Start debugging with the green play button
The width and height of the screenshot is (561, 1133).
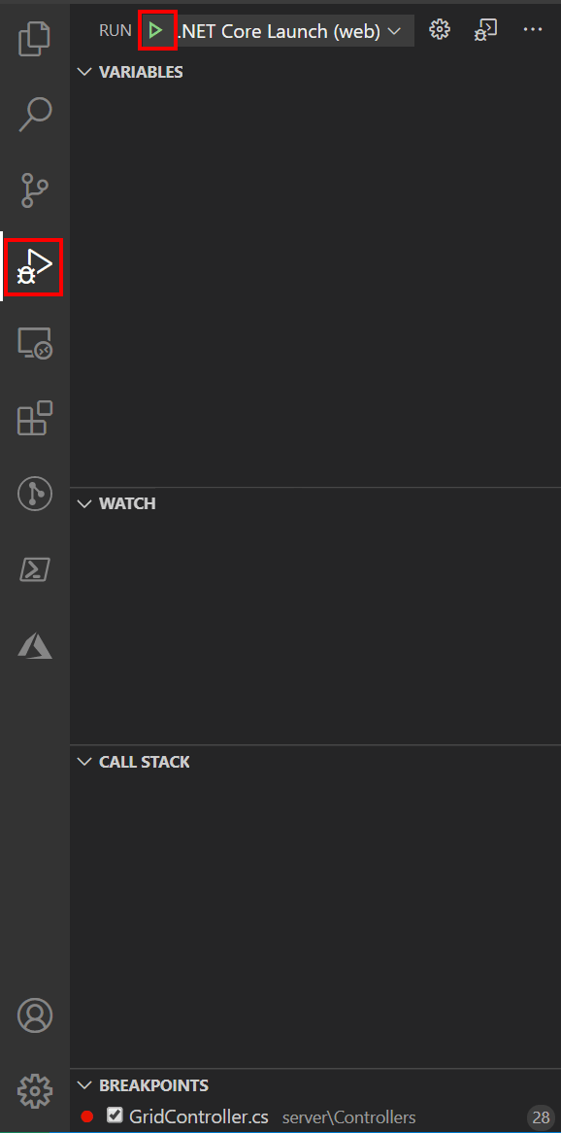pyautogui.click(x=155, y=30)
